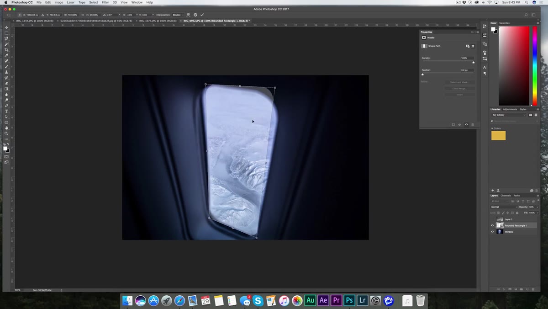548x309 pixels.
Task: Switch to the Adjustments tab
Action: [x=510, y=109]
